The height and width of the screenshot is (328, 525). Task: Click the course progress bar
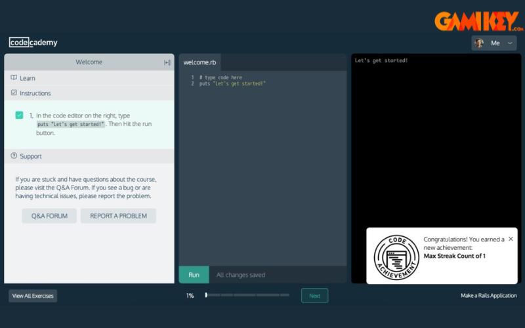247,295
